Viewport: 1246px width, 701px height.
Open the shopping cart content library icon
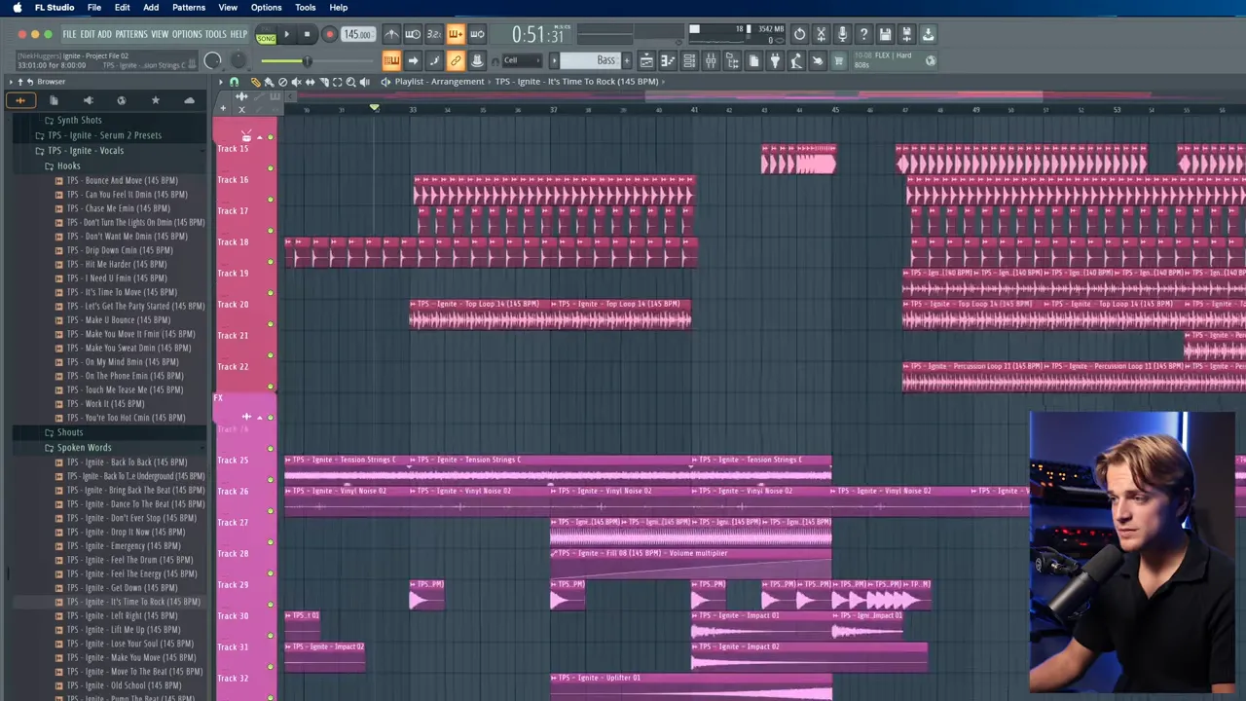[838, 61]
